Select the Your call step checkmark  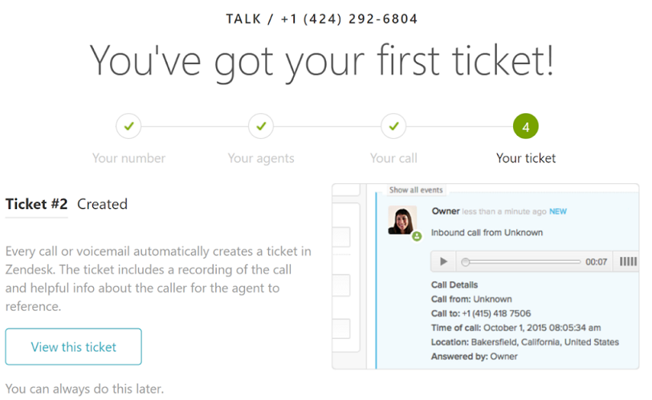(x=393, y=126)
